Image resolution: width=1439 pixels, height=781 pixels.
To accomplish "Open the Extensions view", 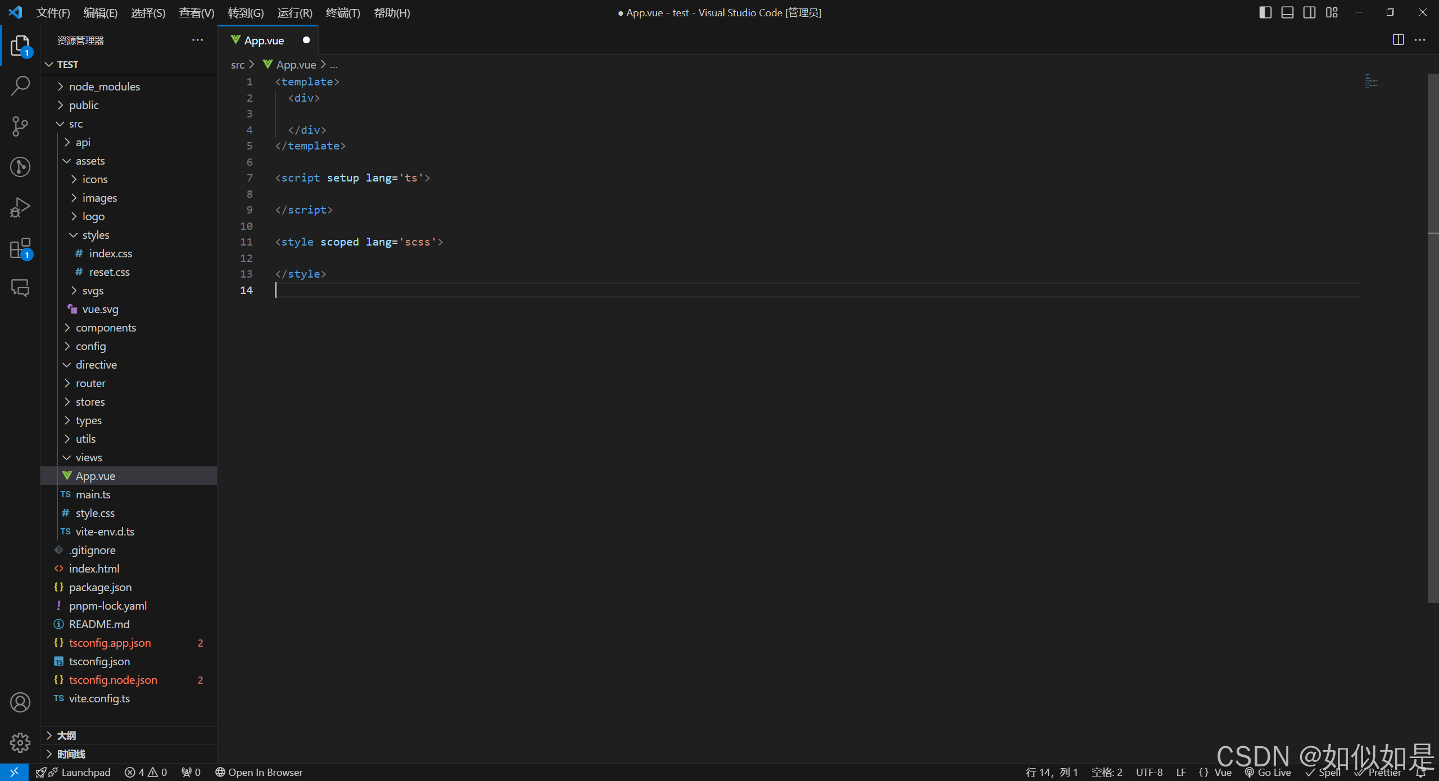I will coord(20,248).
